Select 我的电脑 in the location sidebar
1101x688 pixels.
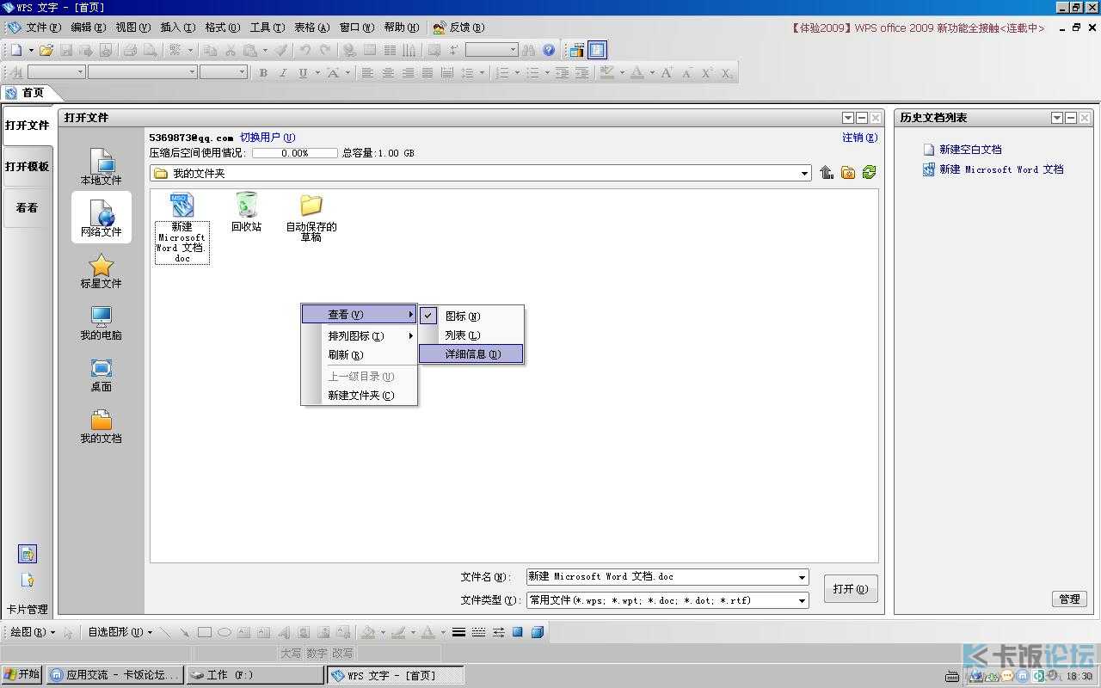pos(101,322)
